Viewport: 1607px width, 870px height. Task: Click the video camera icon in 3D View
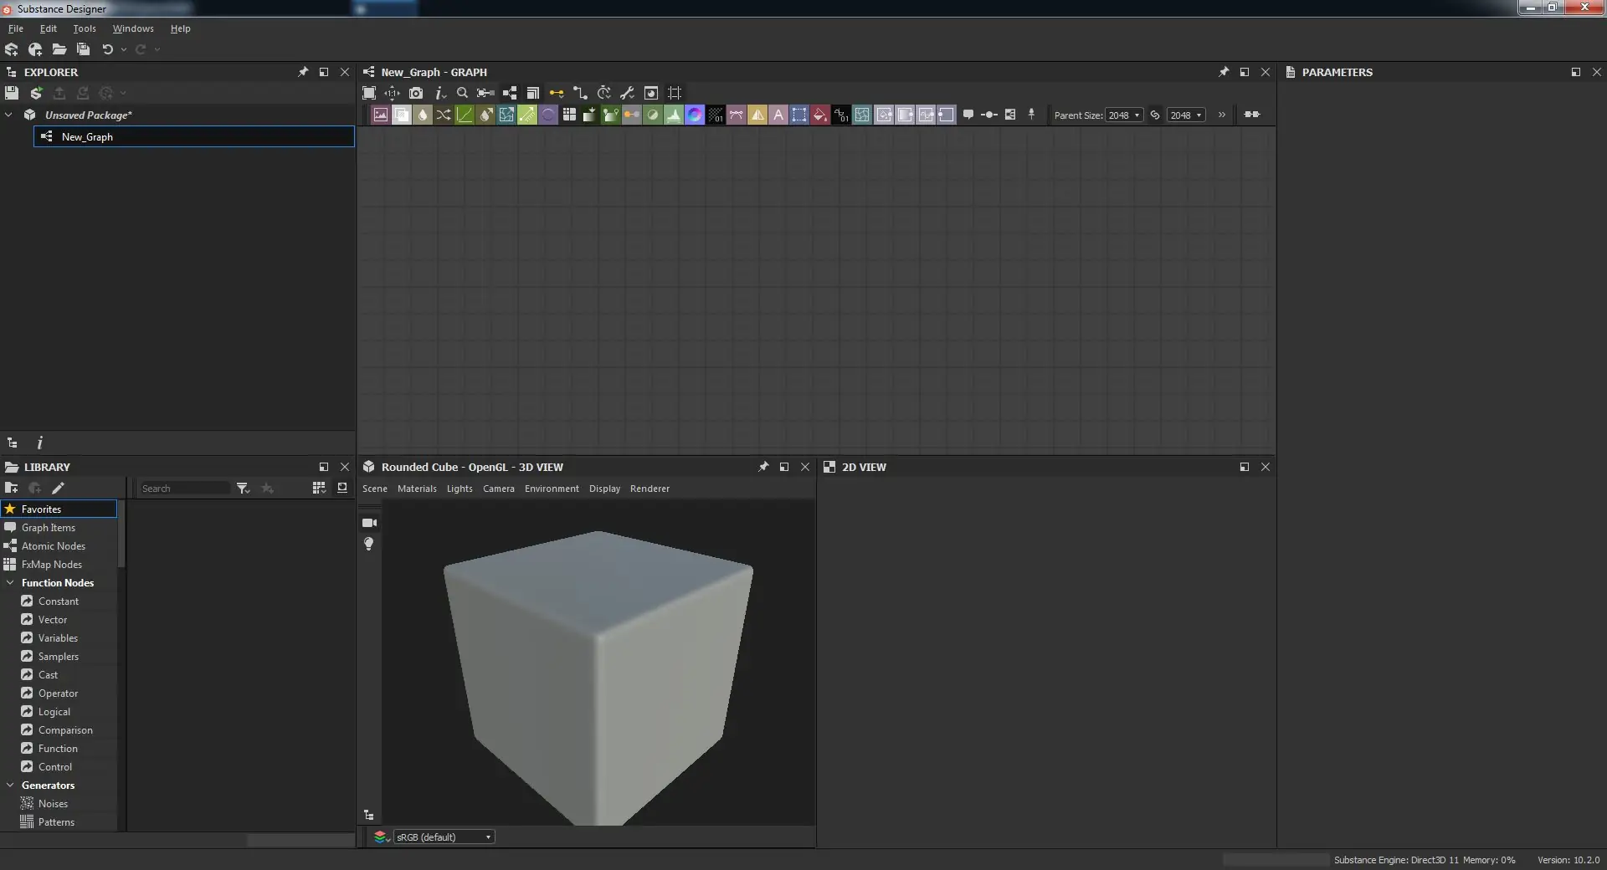pyautogui.click(x=369, y=523)
